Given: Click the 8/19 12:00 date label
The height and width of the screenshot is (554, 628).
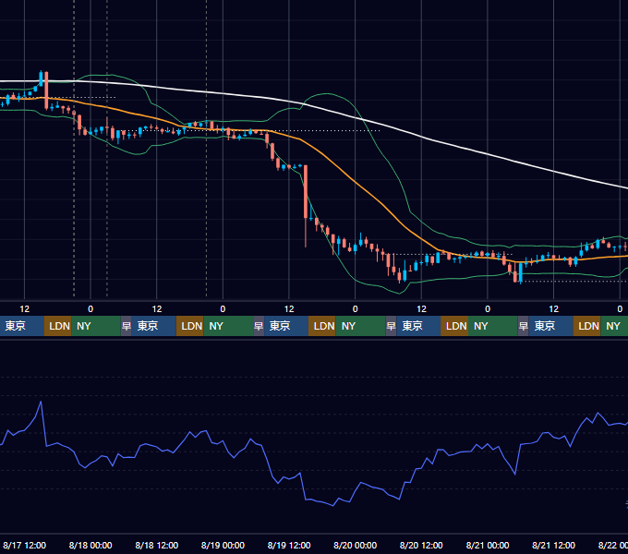Looking at the screenshot, I should (289, 545).
